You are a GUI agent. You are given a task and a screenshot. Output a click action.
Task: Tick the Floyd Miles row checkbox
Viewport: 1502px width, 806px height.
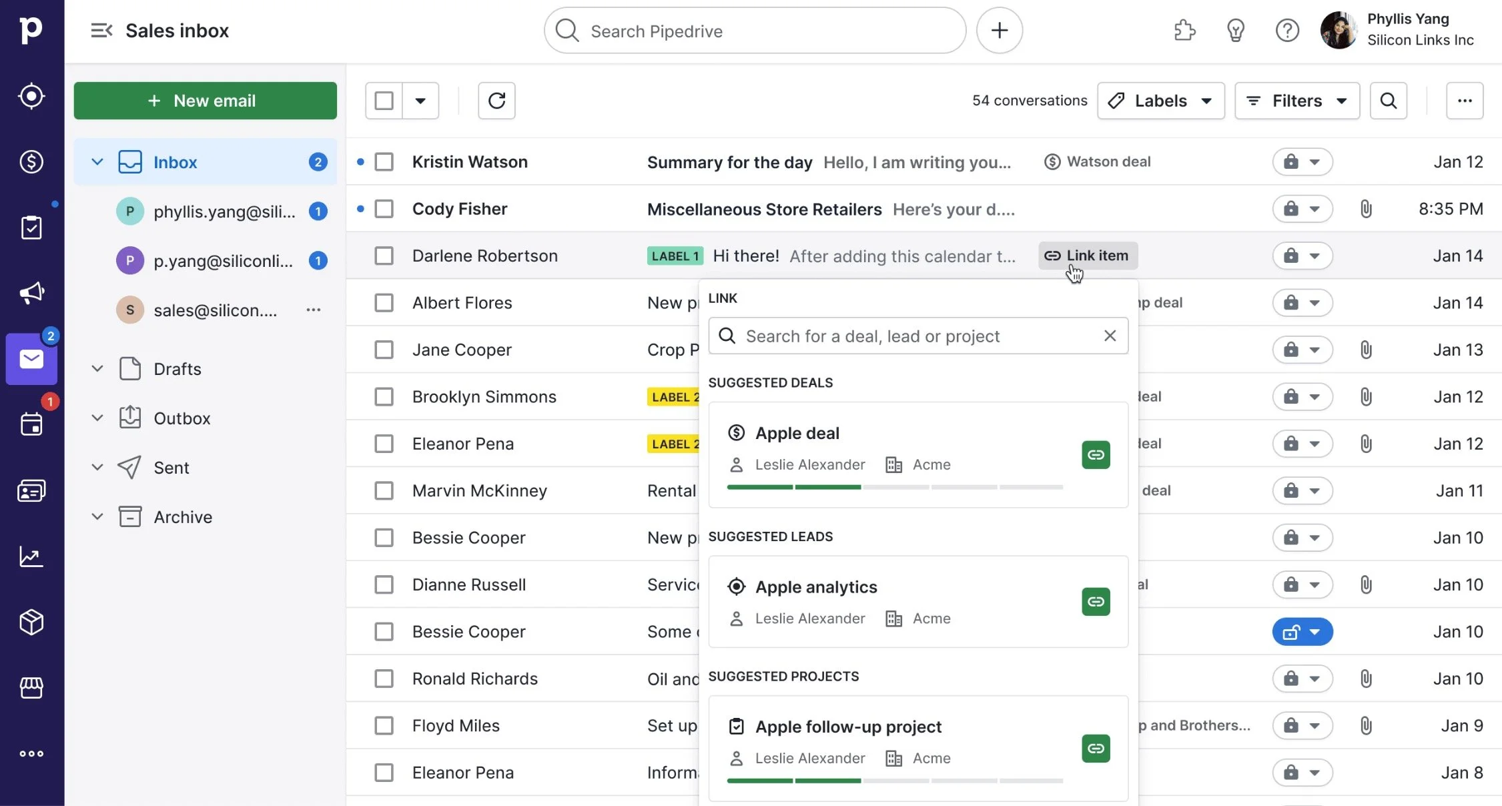(384, 726)
